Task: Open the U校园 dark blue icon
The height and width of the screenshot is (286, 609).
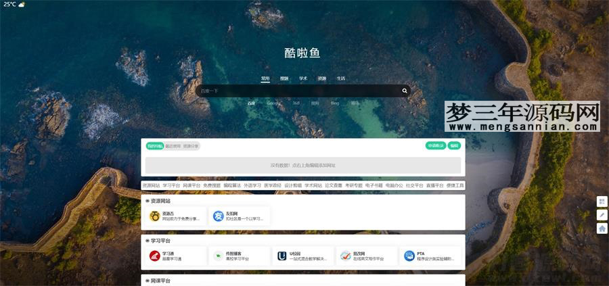Action: click(282, 256)
